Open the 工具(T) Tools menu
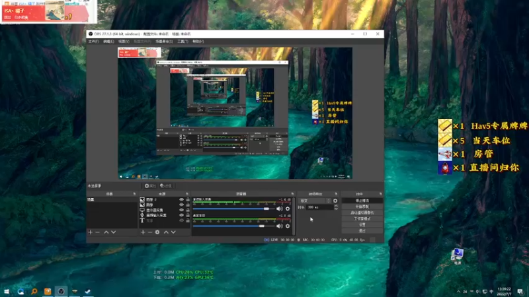Image resolution: width=529 pixels, height=297 pixels. (x=183, y=42)
